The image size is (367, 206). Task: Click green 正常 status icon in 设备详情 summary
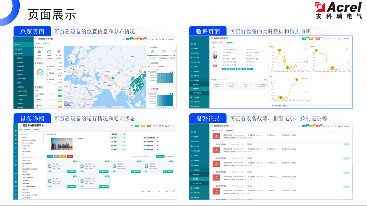coord(112,138)
